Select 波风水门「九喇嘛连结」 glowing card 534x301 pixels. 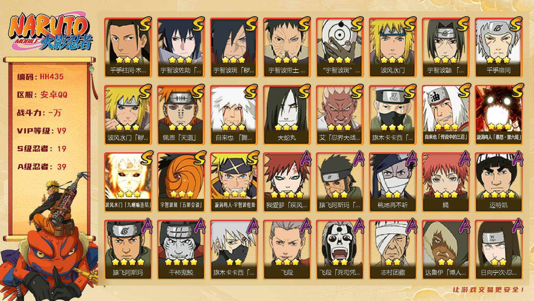128,182
